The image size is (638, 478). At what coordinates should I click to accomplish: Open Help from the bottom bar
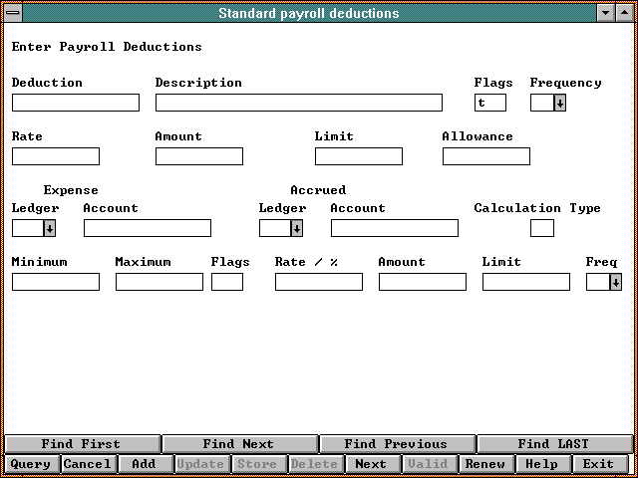pos(541,464)
